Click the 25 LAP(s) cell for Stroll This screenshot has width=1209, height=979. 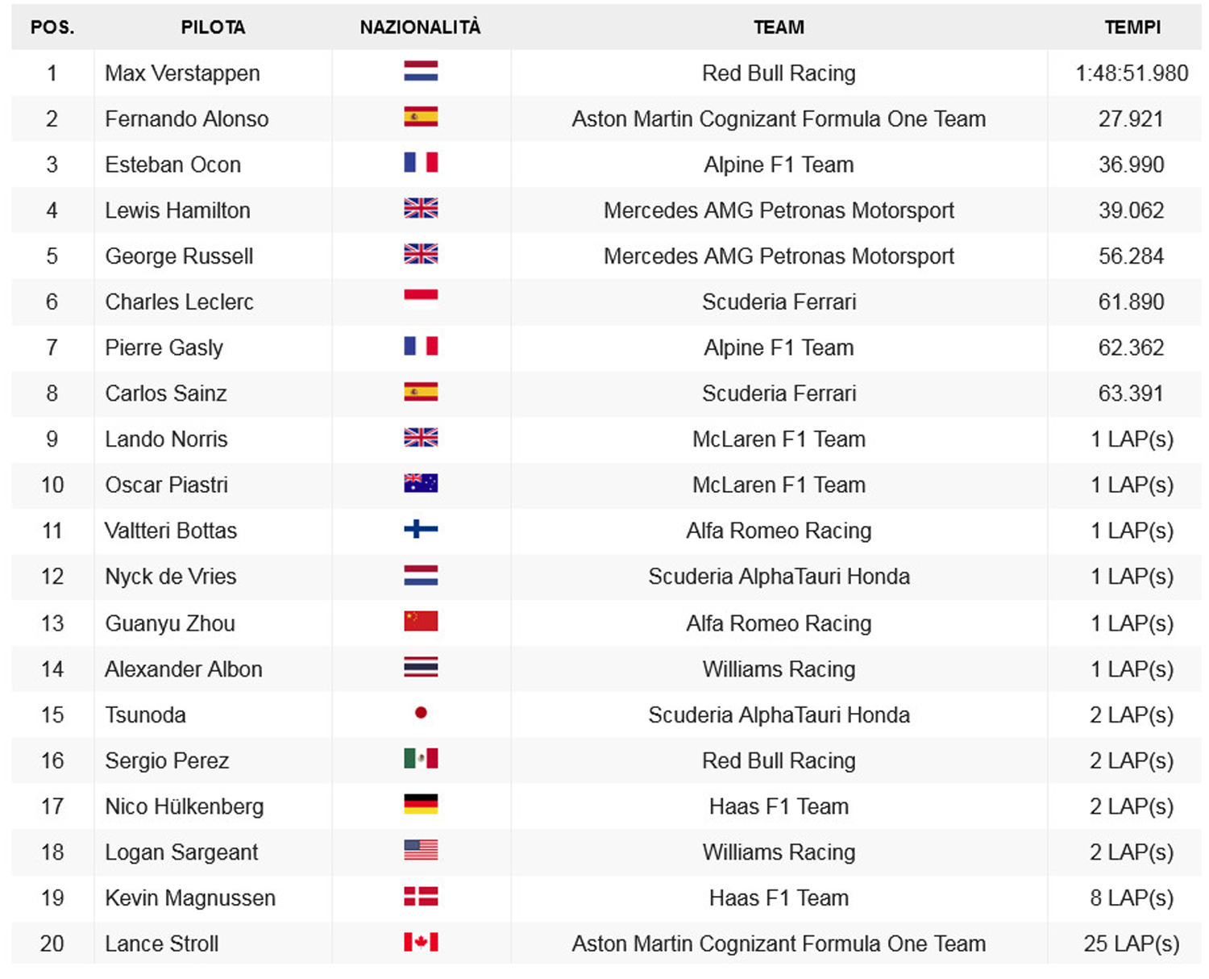tap(1132, 944)
